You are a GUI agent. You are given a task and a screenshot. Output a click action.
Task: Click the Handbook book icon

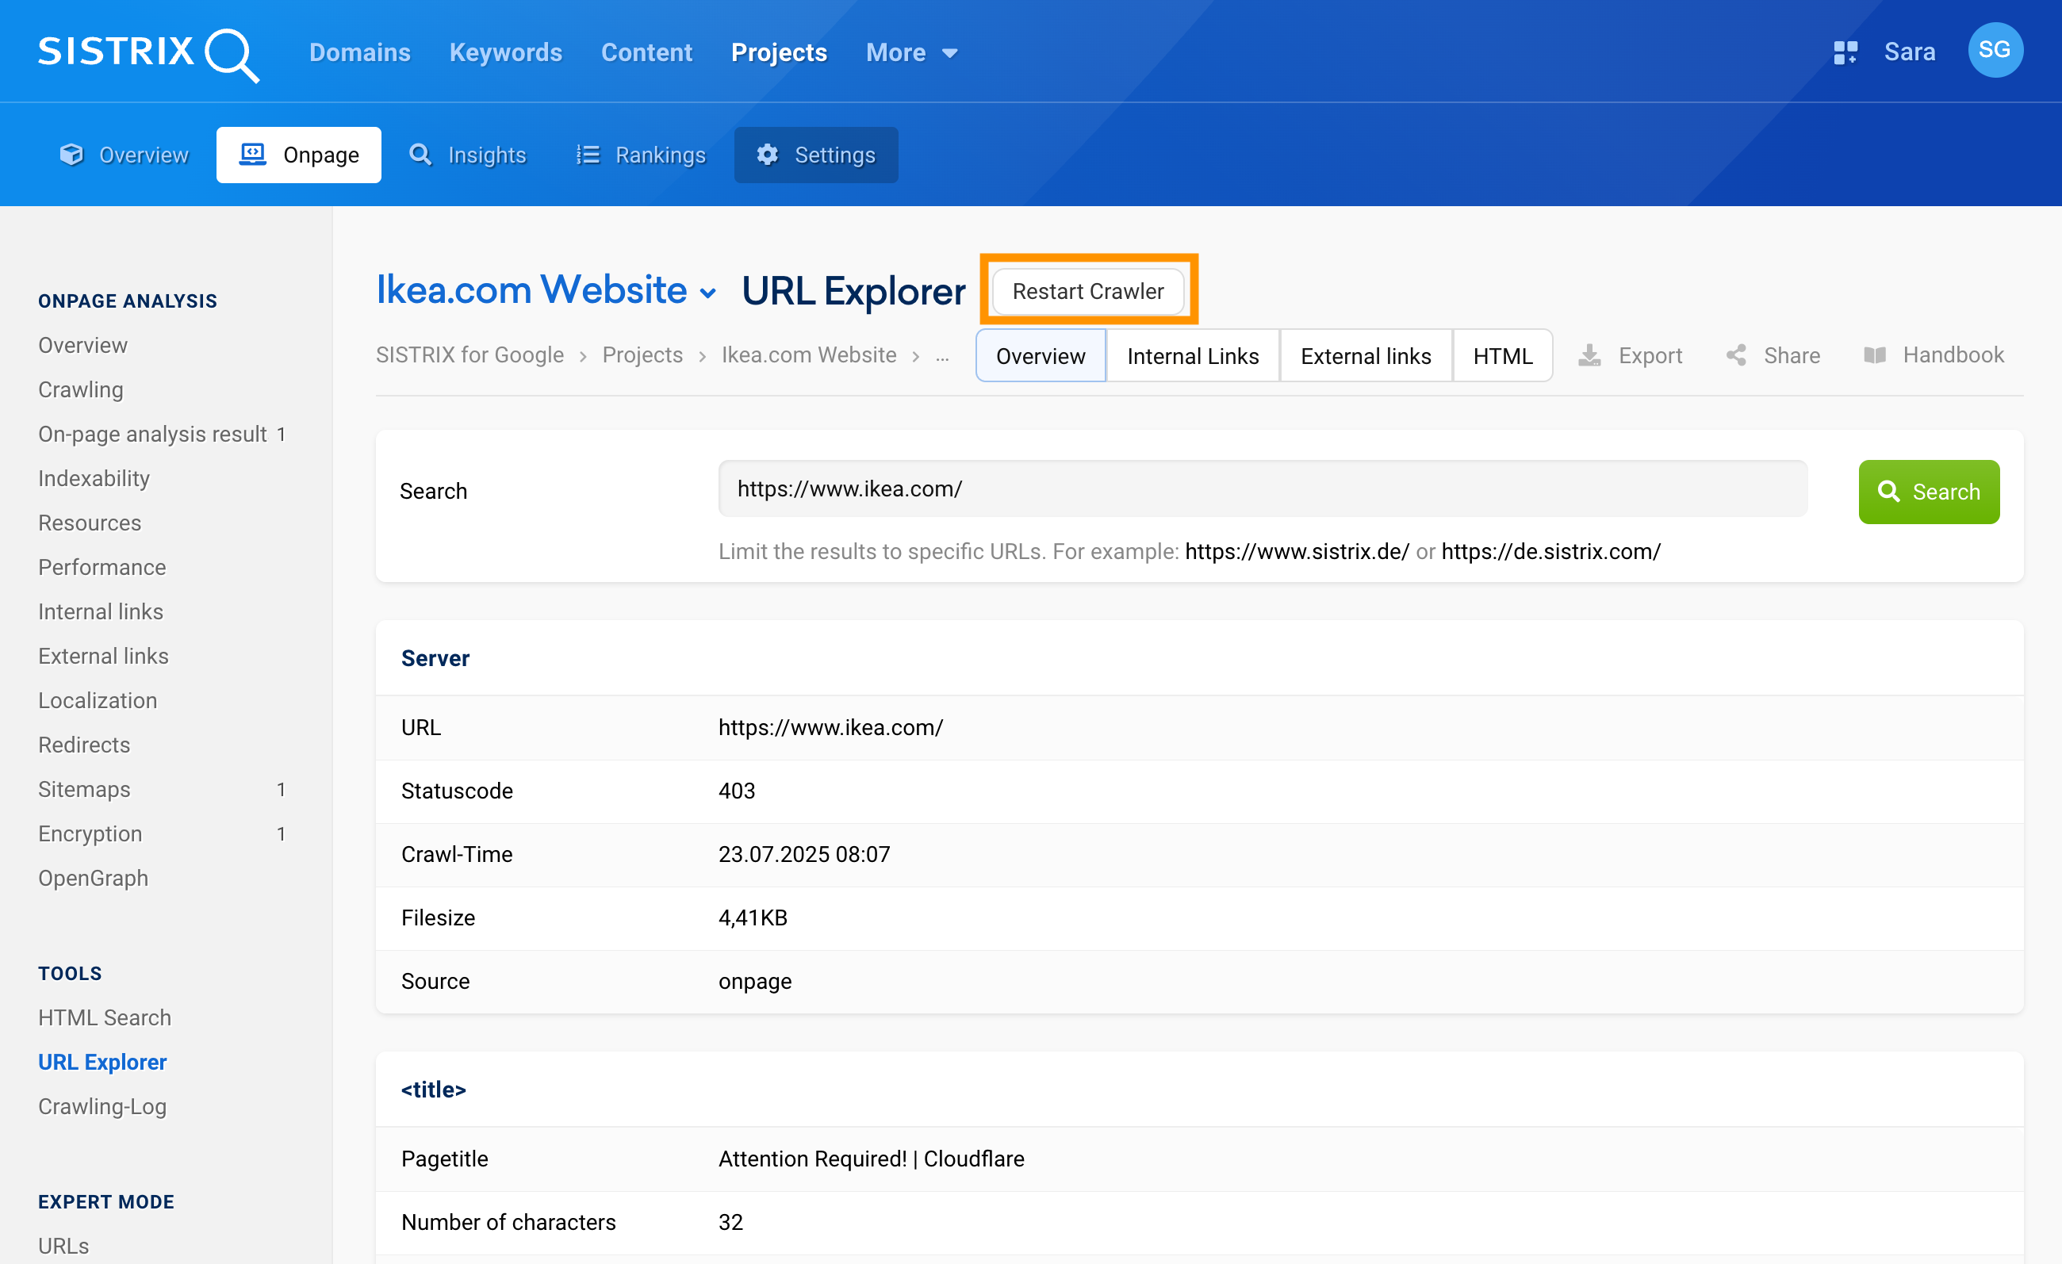coord(1876,355)
